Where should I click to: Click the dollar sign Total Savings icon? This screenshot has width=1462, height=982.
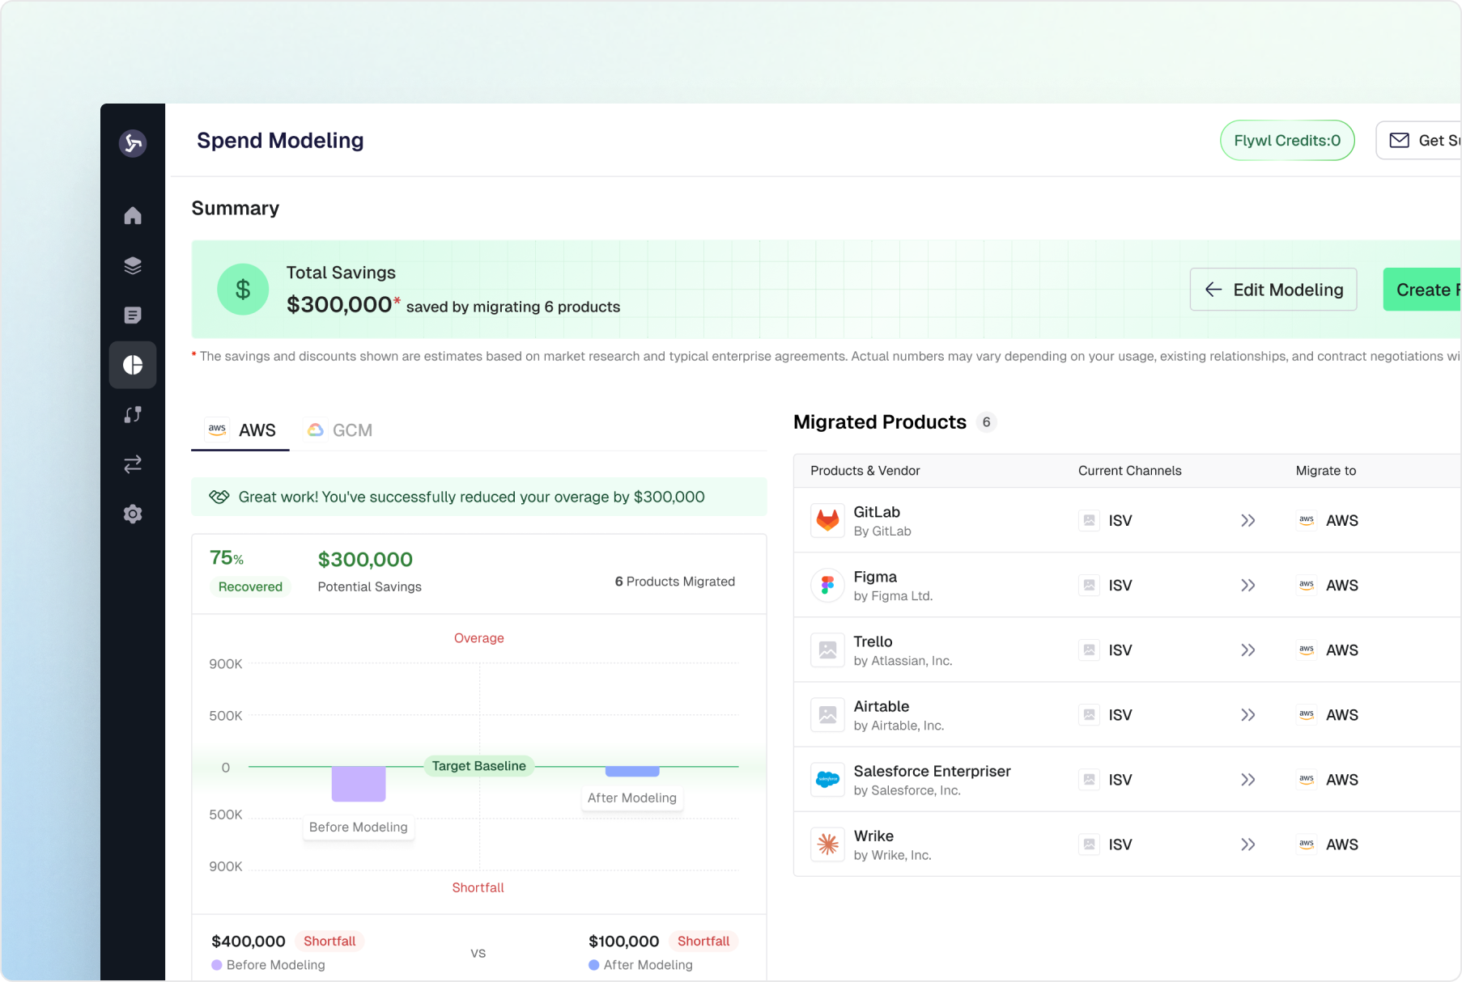click(243, 290)
